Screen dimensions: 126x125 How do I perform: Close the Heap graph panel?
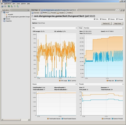(x=123, y=28)
